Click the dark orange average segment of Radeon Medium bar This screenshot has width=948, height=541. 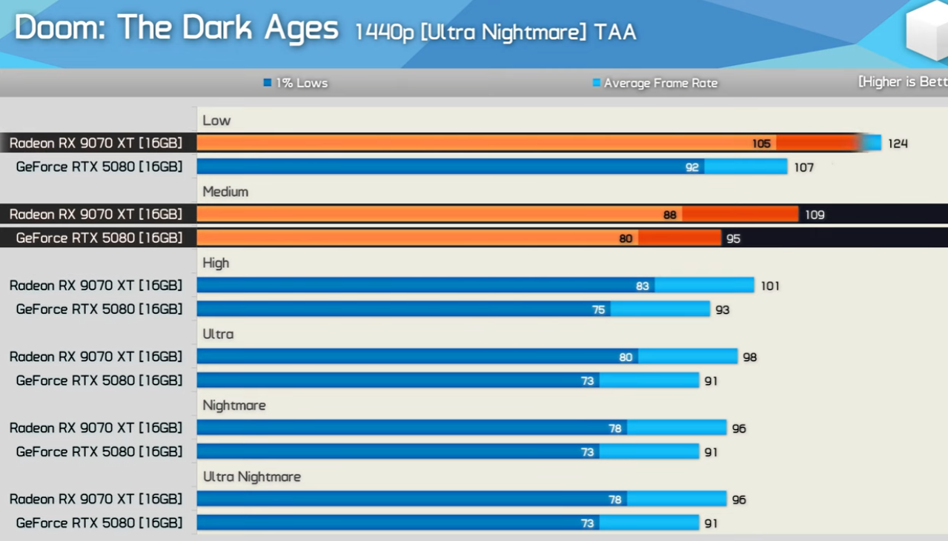point(740,214)
